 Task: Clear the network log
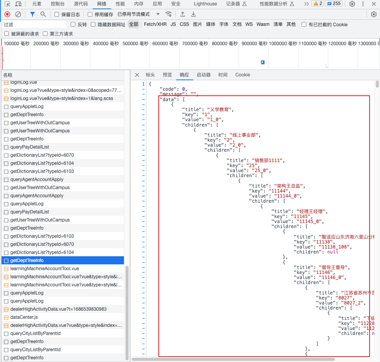tap(18, 14)
